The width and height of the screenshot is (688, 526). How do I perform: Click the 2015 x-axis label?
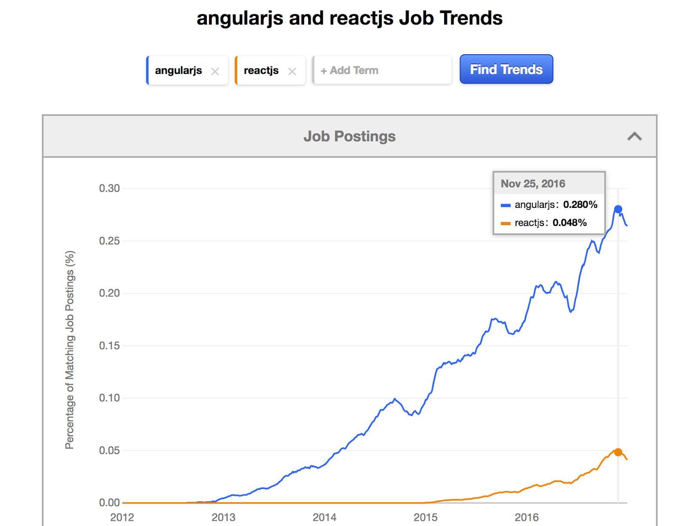click(x=425, y=517)
